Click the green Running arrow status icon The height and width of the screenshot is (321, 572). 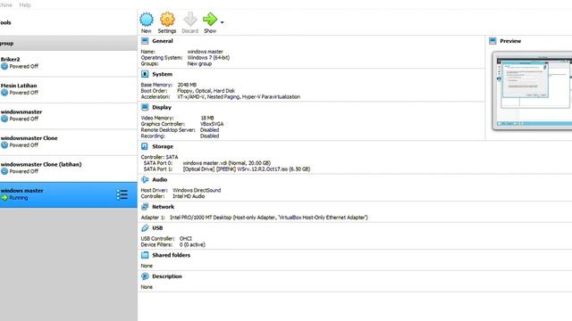[x=4, y=198]
